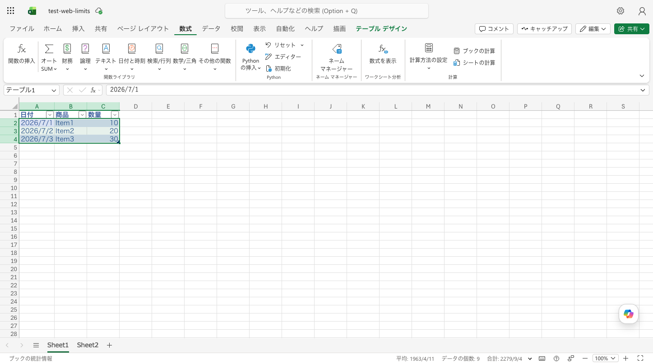Image resolution: width=653 pixels, height=363 pixels.
Task: Open the 財務 functions icon
Action: click(67, 49)
